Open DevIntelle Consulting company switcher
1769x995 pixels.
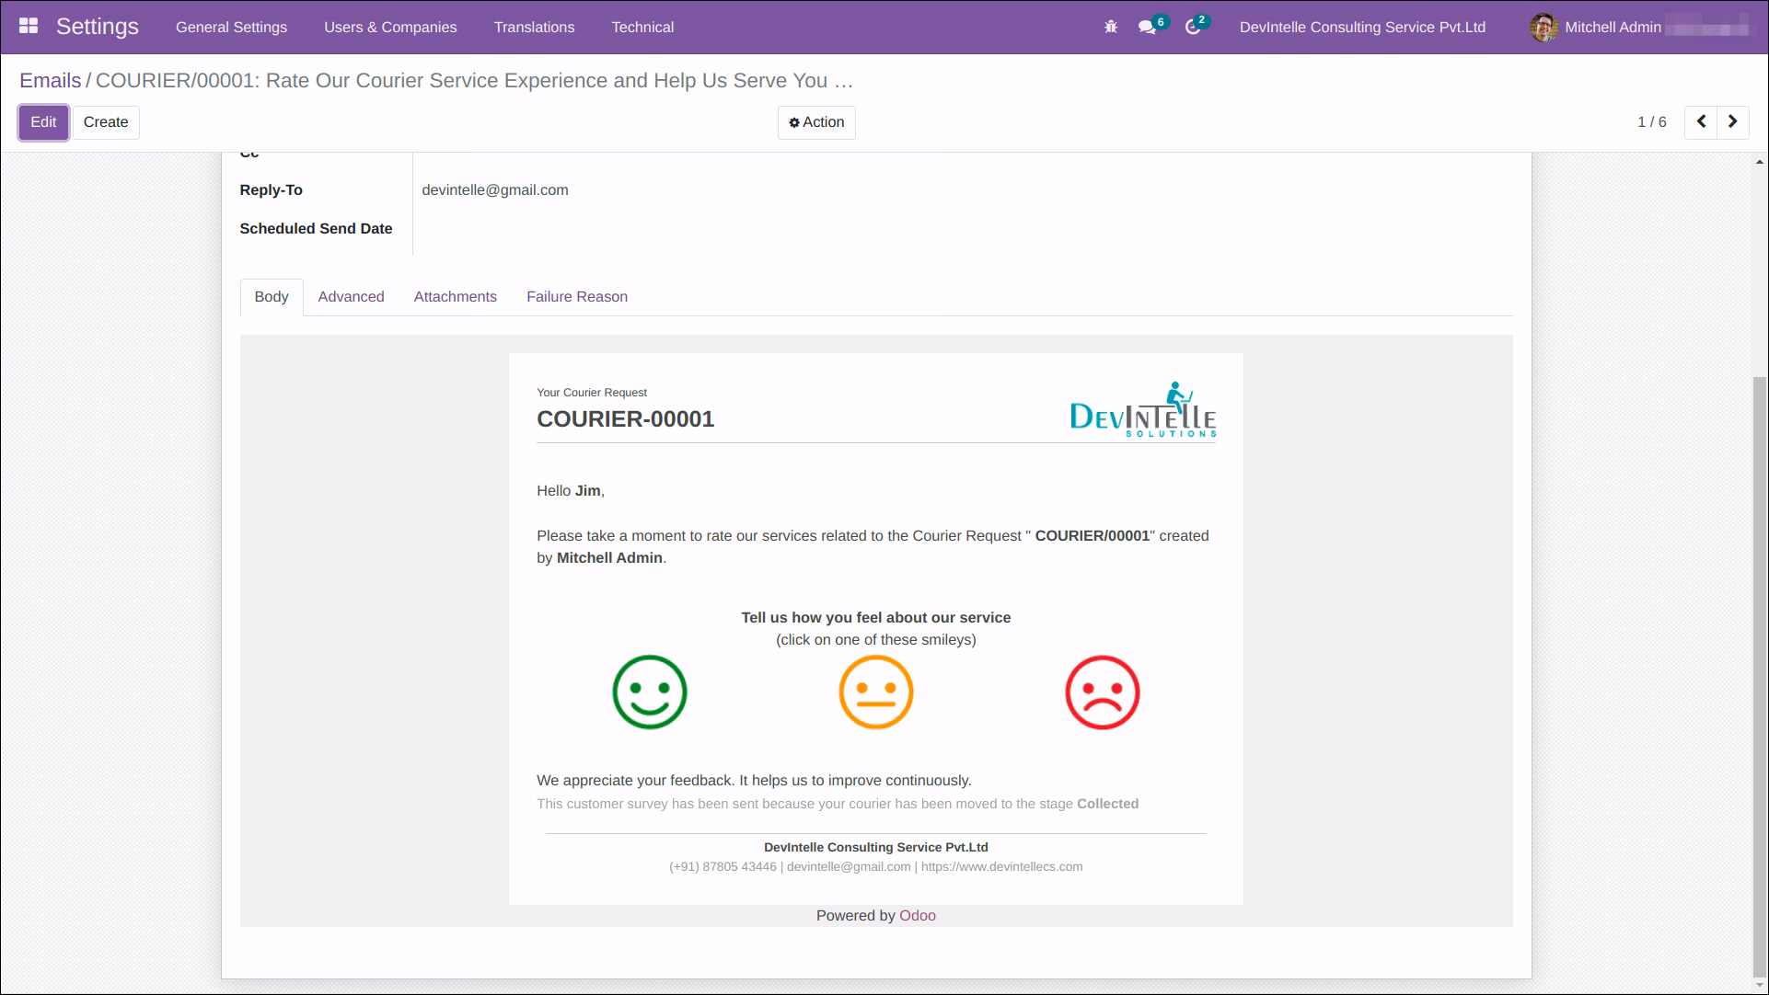click(x=1362, y=28)
